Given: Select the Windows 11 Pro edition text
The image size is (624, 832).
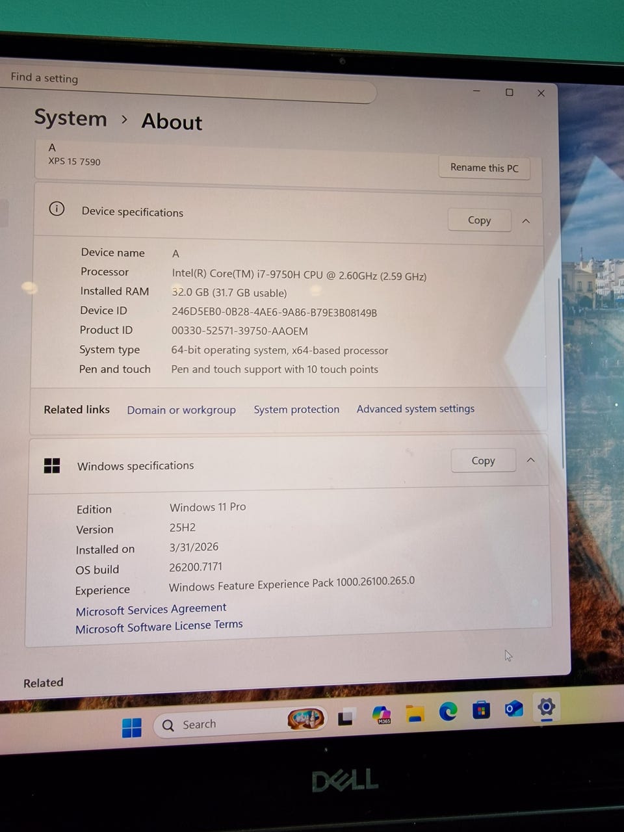Looking at the screenshot, I should tap(208, 507).
